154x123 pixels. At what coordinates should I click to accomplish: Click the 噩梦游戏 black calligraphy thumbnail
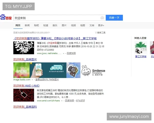click(x=24, y=48)
